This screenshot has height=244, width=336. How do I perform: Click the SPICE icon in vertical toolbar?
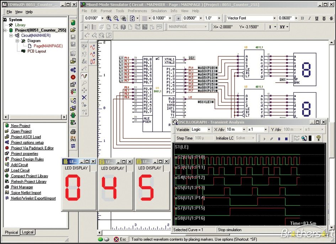(73, 139)
